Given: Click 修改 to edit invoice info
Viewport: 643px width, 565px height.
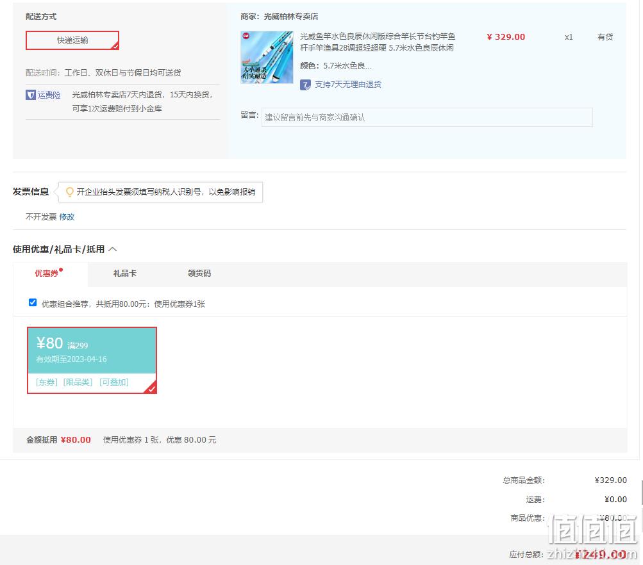Looking at the screenshot, I should pyautogui.click(x=67, y=217).
